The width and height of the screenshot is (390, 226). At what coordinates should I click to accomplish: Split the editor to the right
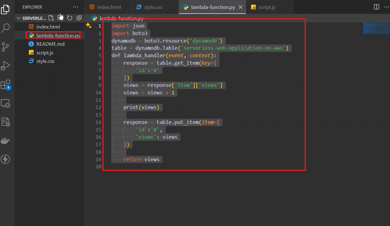[376, 7]
